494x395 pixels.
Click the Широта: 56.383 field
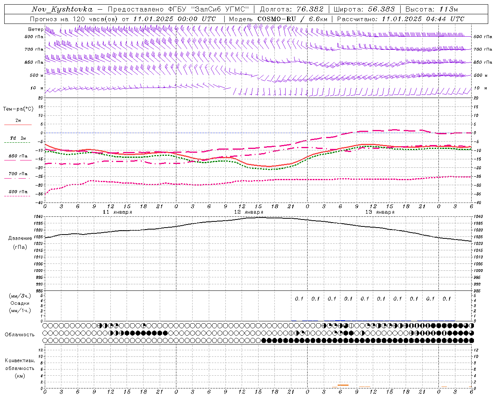point(364,9)
